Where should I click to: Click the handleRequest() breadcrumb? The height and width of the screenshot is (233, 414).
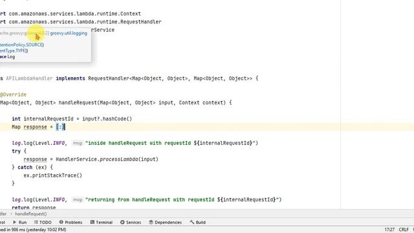[x=31, y=214]
